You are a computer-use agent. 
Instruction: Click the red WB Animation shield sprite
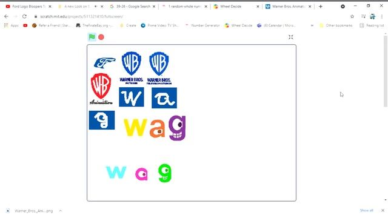pos(101,89)
